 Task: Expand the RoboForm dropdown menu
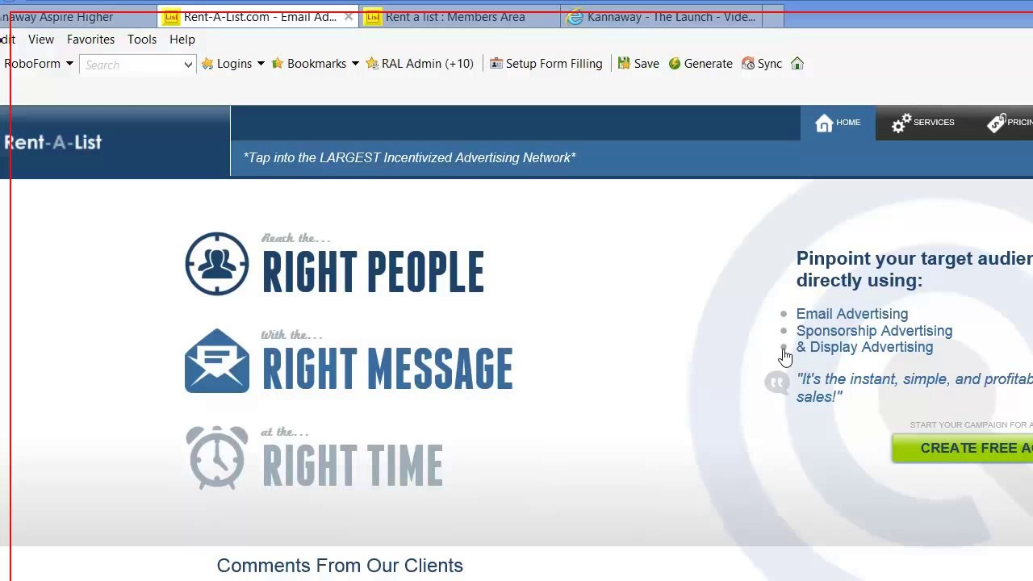coord(69,64)
